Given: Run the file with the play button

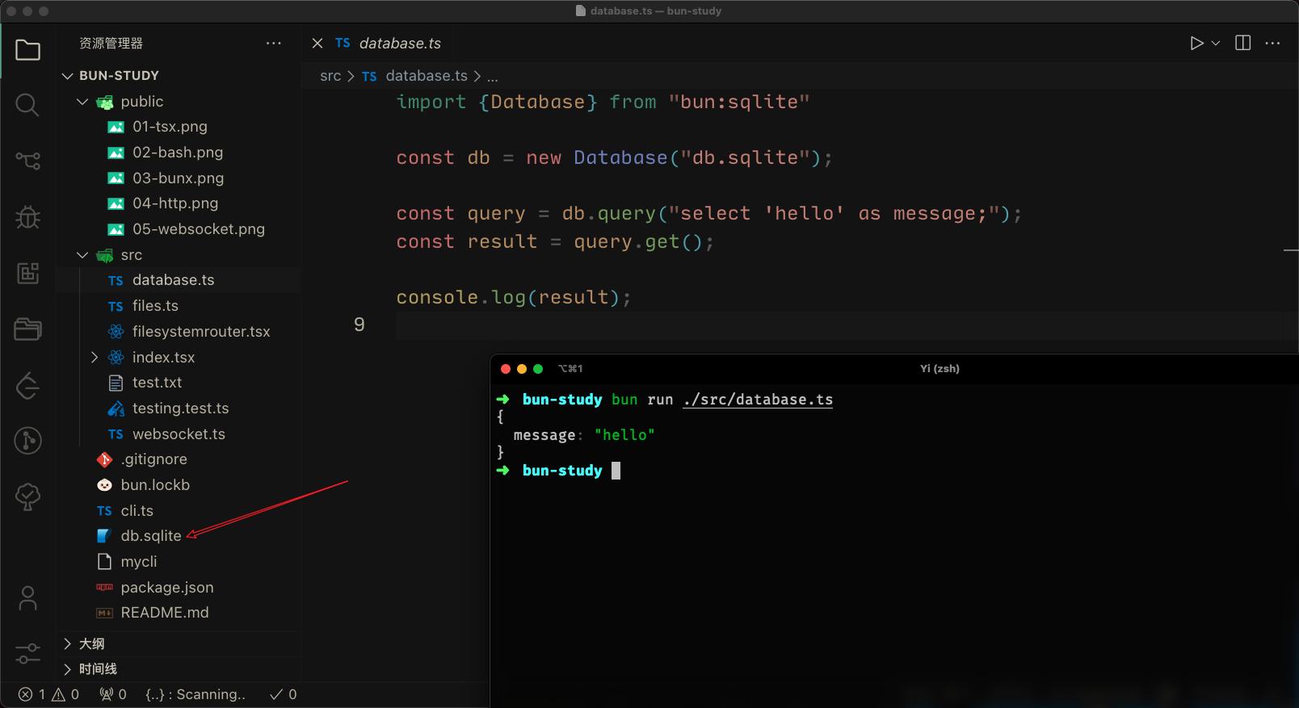Looking at the screenshot, I should (1196, 43).
